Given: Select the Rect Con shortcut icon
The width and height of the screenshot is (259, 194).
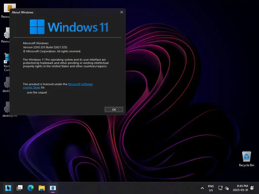Looking at the screenshot, I should click(6, 62).
